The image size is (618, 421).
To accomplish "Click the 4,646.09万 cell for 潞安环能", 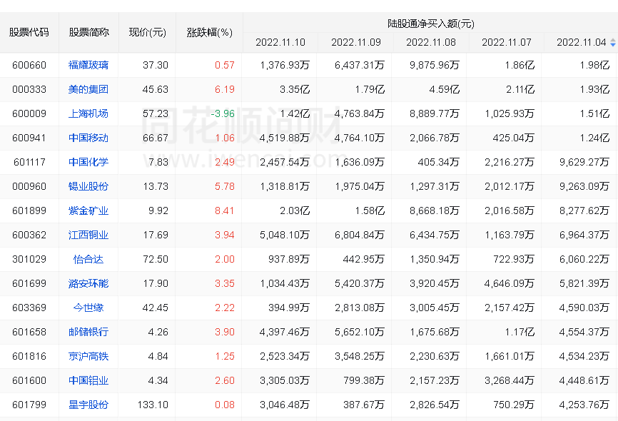I will point(510,283).
